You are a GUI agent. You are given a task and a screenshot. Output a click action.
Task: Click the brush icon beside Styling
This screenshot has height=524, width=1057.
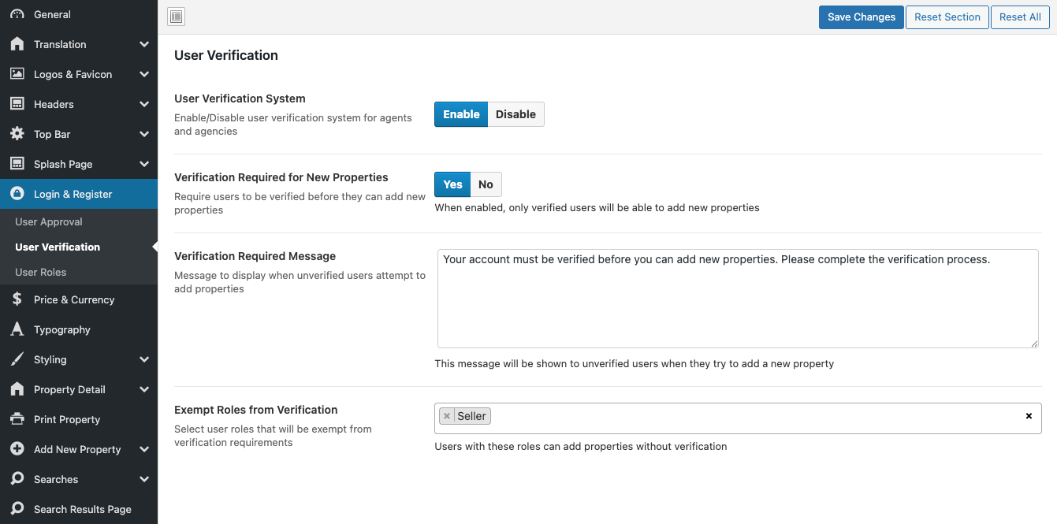click(x=17, y=359)
